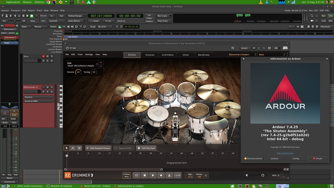Viewport: 334px width, 188px height.
Task: Select EZdrummer pencil draw tool
Action: click(x=73, y=148)
